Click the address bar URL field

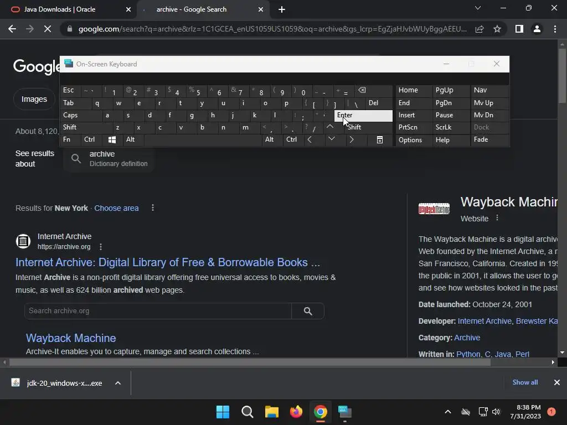(x=272, y=29)
